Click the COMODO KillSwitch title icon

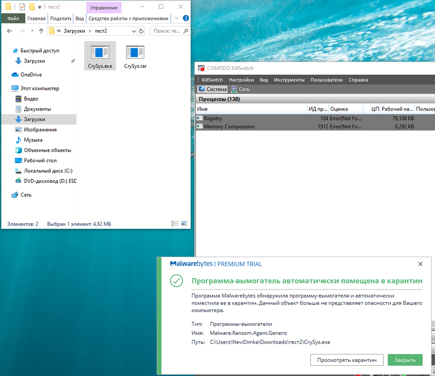201,68
